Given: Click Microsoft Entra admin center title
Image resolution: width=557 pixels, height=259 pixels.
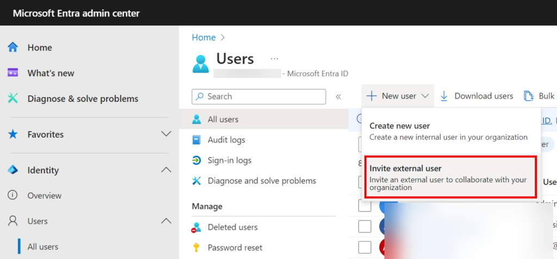Looking at the screenshot, I should (76, 14).
